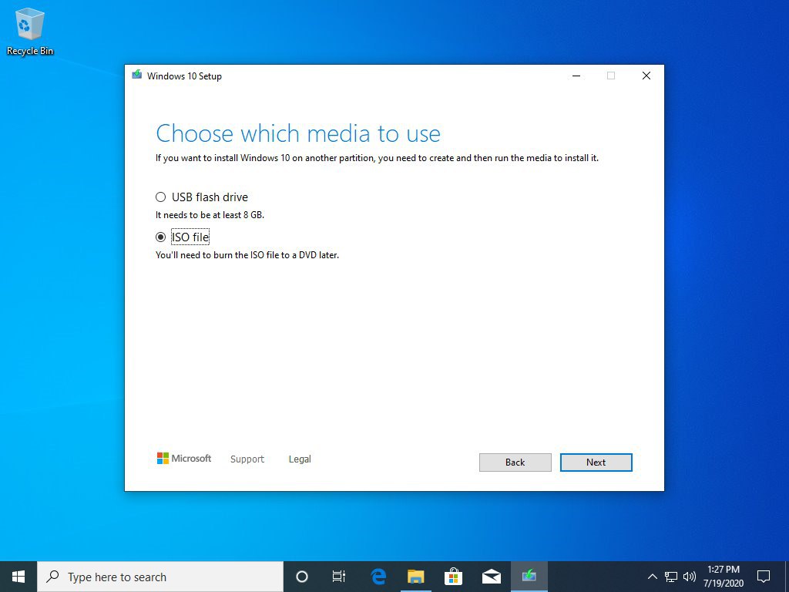The width and height of the screenshot is (789, 592).
Task: Click the clock showing 1:27 PM
Action: 723,577
